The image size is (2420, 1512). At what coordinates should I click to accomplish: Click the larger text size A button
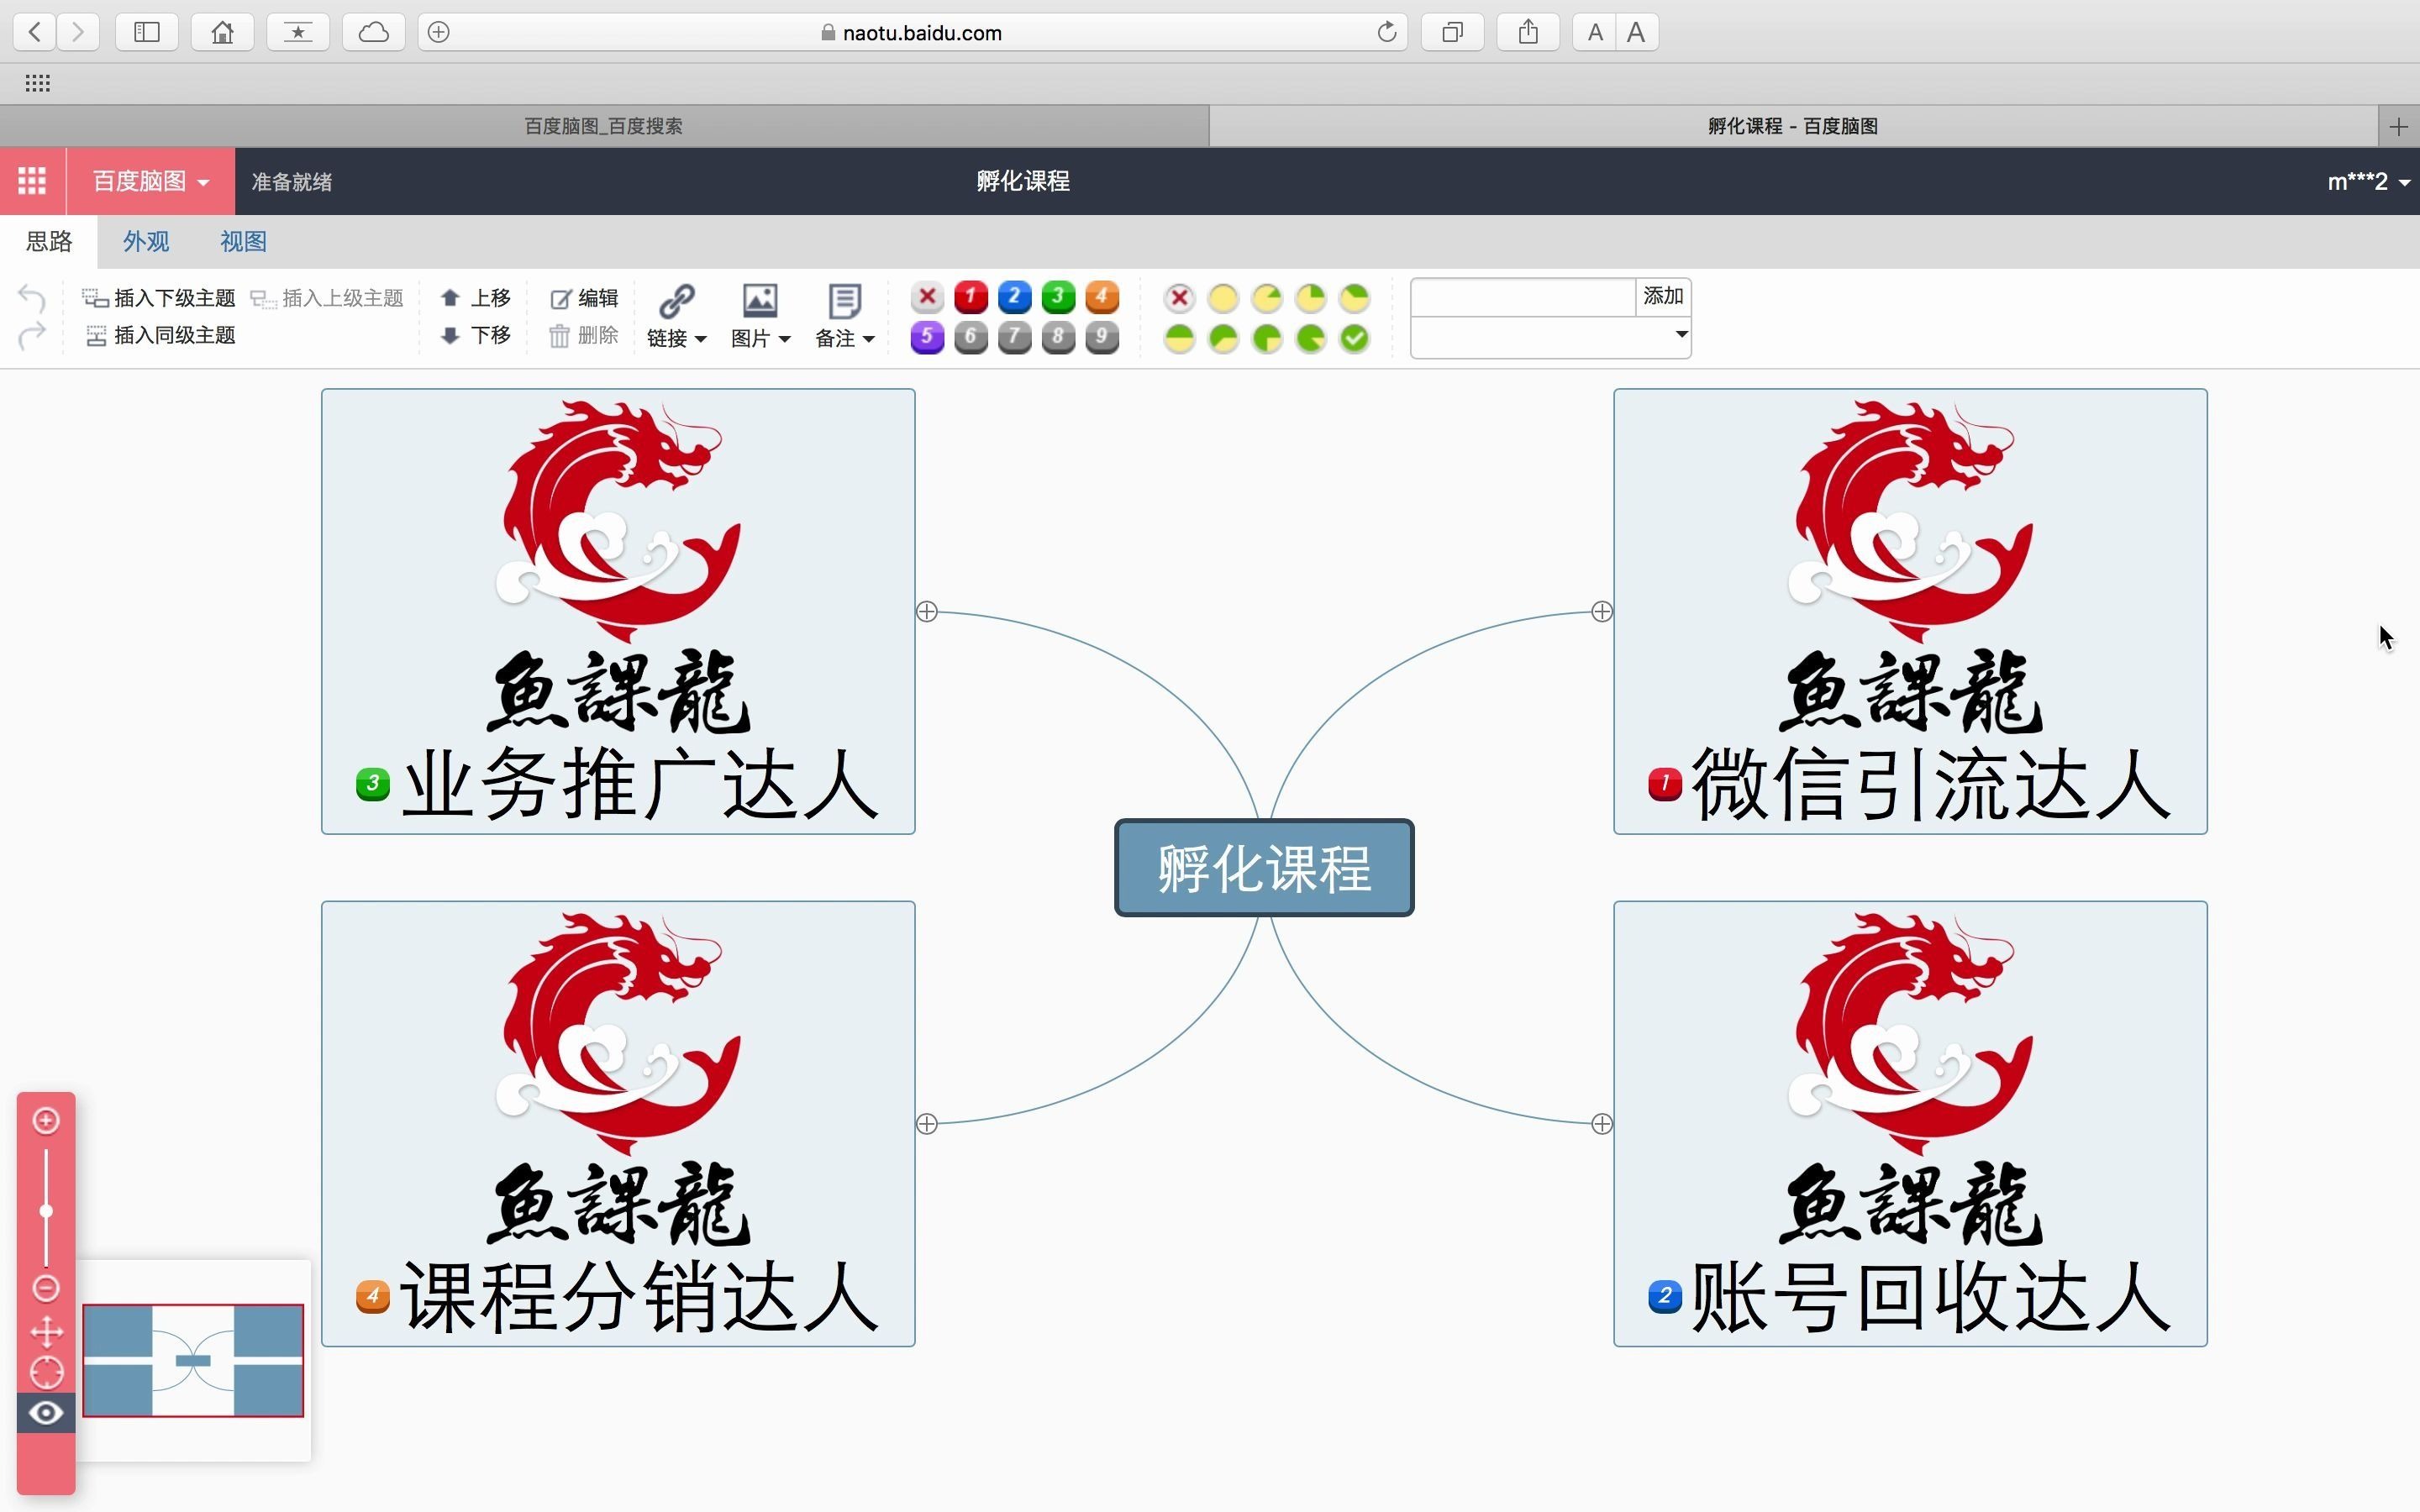click(1636, 32)
